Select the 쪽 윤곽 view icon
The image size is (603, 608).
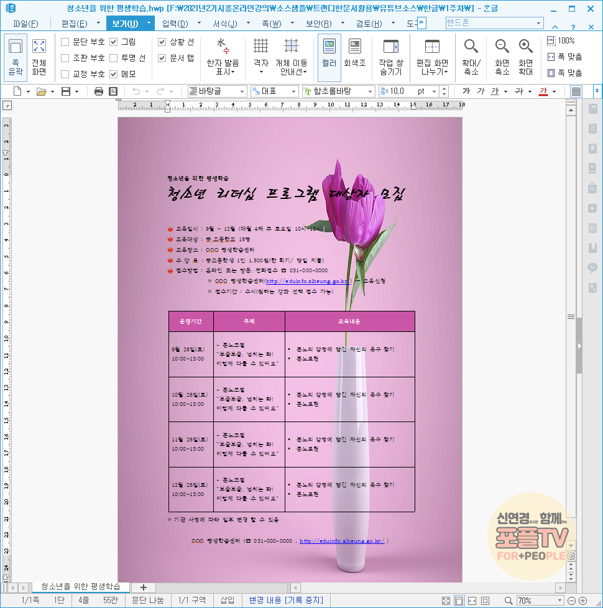pyautogui.click(x=16, y=57)
